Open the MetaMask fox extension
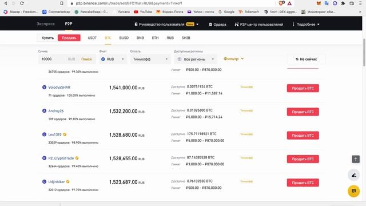This screenshot has width=366, height=206. point(319,3)
